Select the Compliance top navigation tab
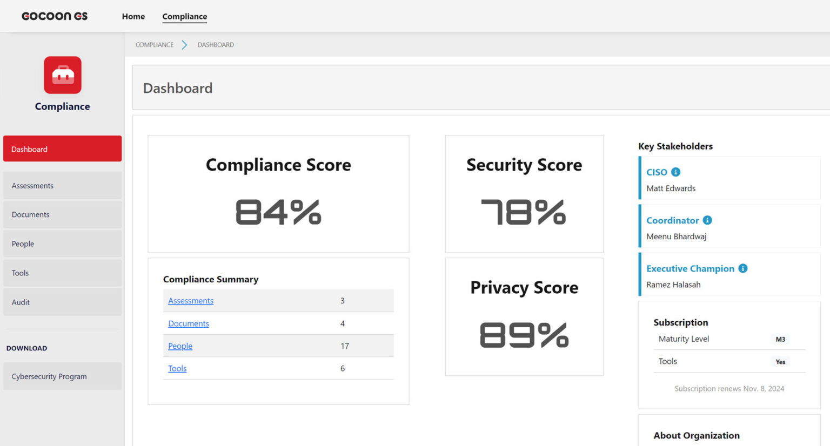The height and width of the screenshot is (446, 830). pos(185,16)
